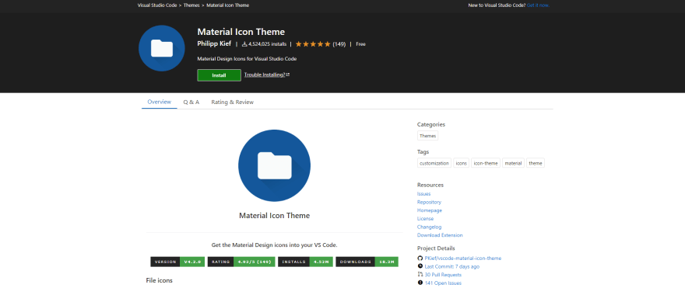Viewport: 685px width, 288px height.
Task: Click Material Design Icons description text
Action: tap(248, 58)
